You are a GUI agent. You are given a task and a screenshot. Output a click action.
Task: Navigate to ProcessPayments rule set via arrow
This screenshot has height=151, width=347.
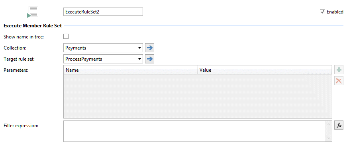150,59
